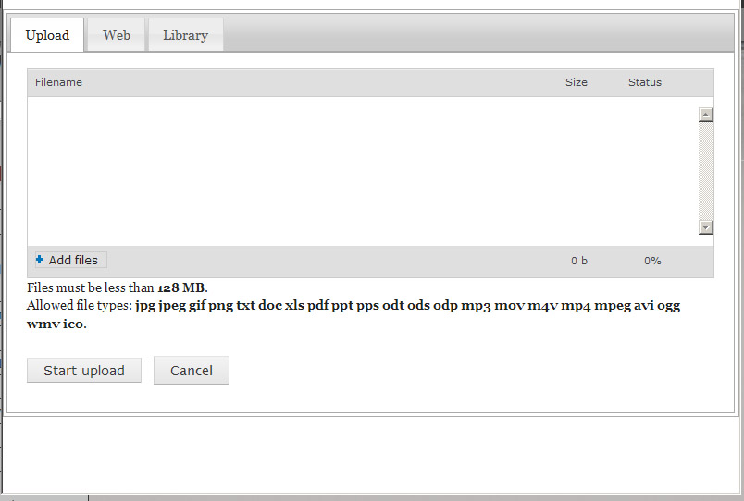Click the 'Files must be less than' text

(x=91, y=287)
